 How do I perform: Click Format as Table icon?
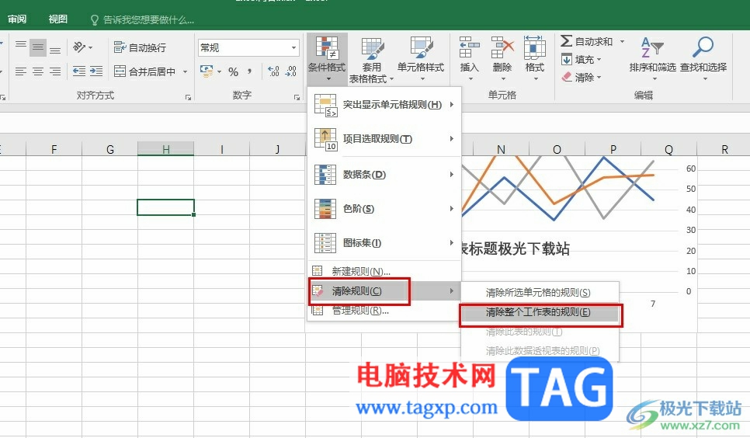(372, 48)
